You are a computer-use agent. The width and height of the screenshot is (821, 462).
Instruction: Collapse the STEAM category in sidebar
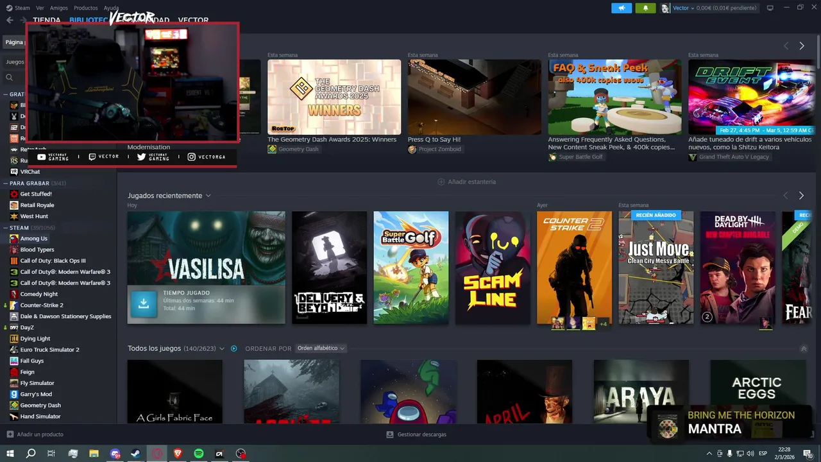[5, 228]
